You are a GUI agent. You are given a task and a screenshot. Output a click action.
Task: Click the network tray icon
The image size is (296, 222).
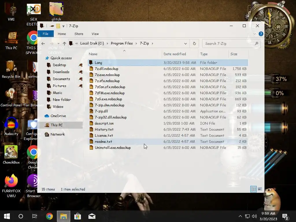coord(247,216)
